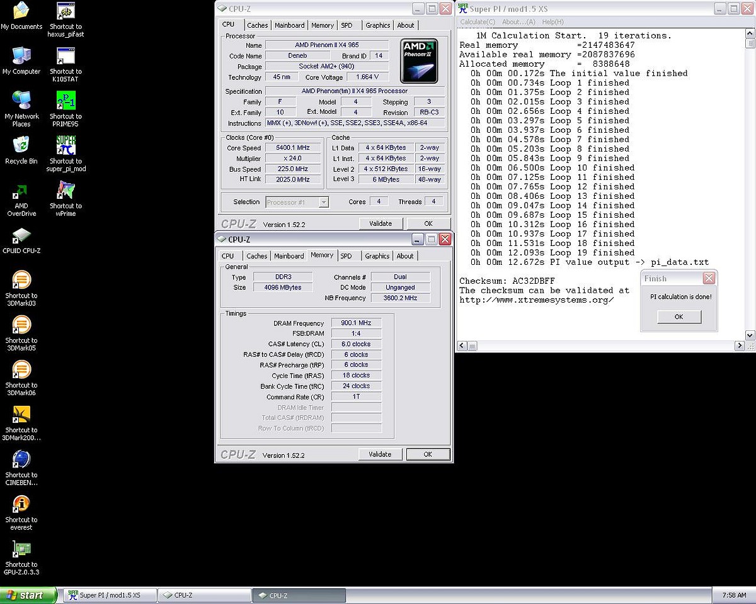
Task: Click Validate in lower CPU-Z window
Action: 380,454
